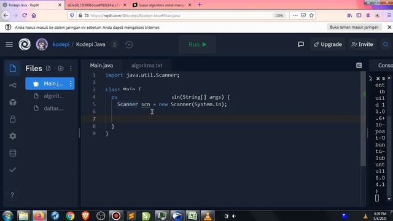Click the 'import' keyword on line 1

pos(114,75)
